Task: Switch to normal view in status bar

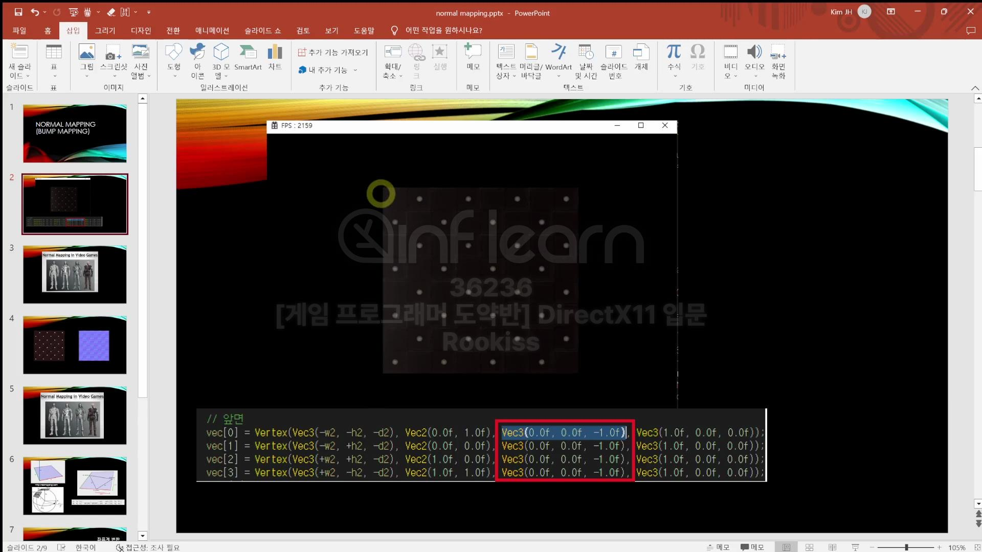Action: [x=786, y=547]
